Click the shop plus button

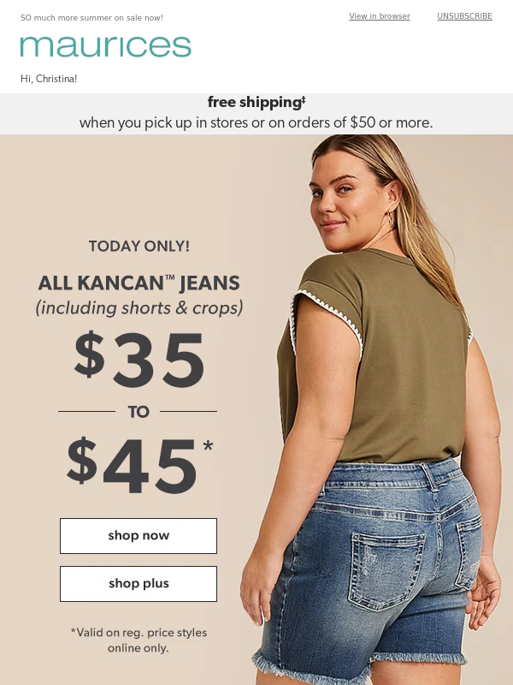click(139, 584)
